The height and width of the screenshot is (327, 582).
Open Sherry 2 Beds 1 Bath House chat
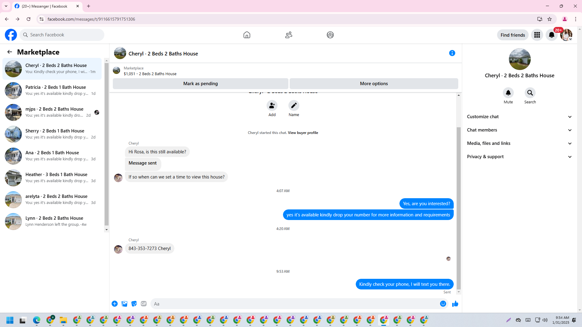tap(52, 134)
